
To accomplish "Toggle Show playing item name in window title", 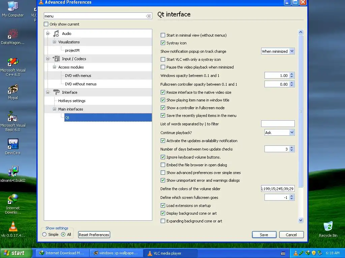I will pyautogui.click(x=163, y=100).
